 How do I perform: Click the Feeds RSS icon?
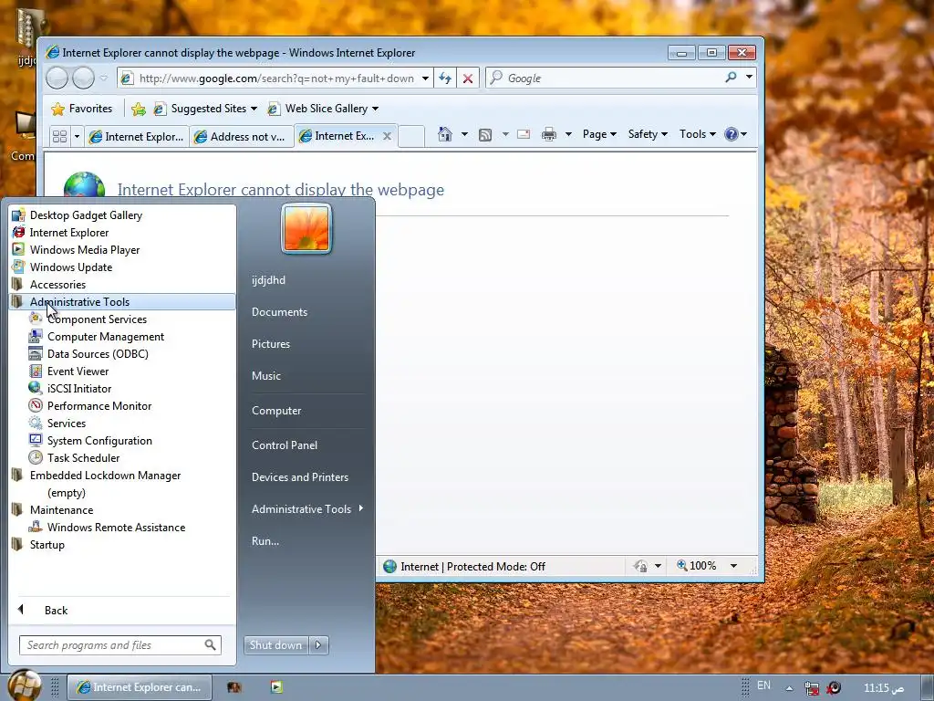pyautogui.click(x=485, y=135)
